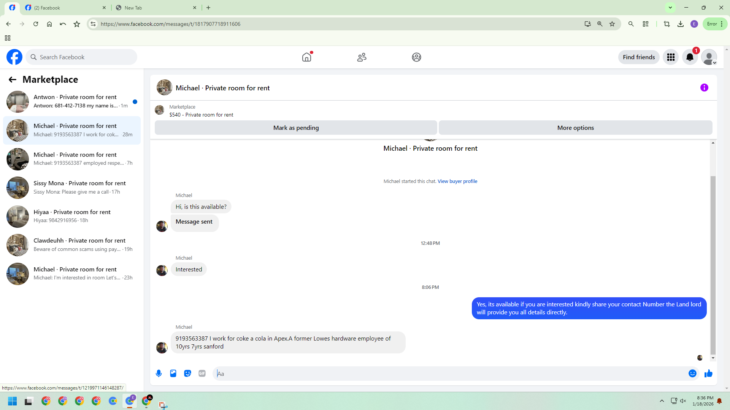Viewport: 730px width, 410px height.
Task: Expand the browser tab search dropdown
Action: [670, 8]
